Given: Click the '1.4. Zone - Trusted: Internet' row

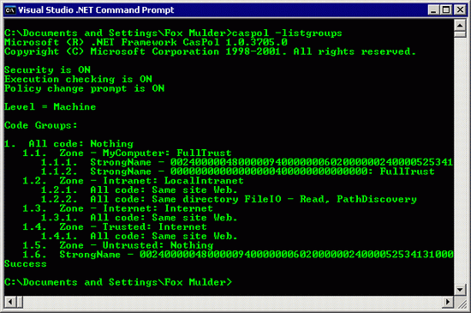Looking at the screenshot, I should pyautogui.click(x=115, y=226).
